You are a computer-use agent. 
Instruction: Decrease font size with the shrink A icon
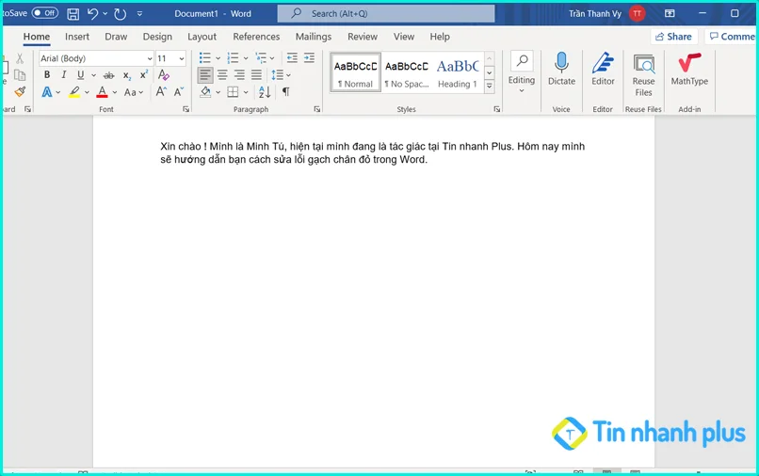[179, 91]
